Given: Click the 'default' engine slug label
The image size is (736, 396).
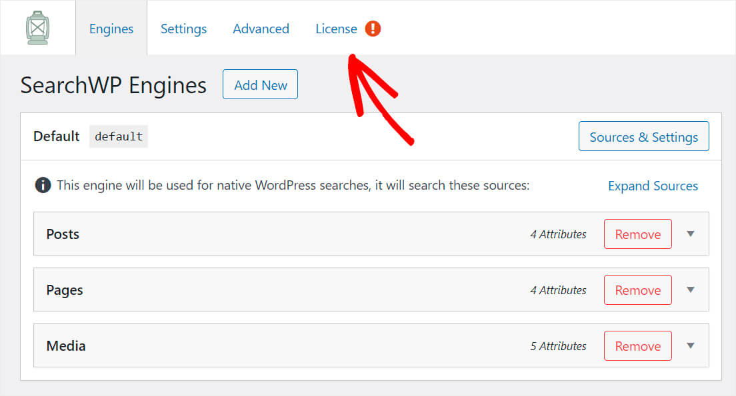Looking at the screenshot, I should 119,136.
